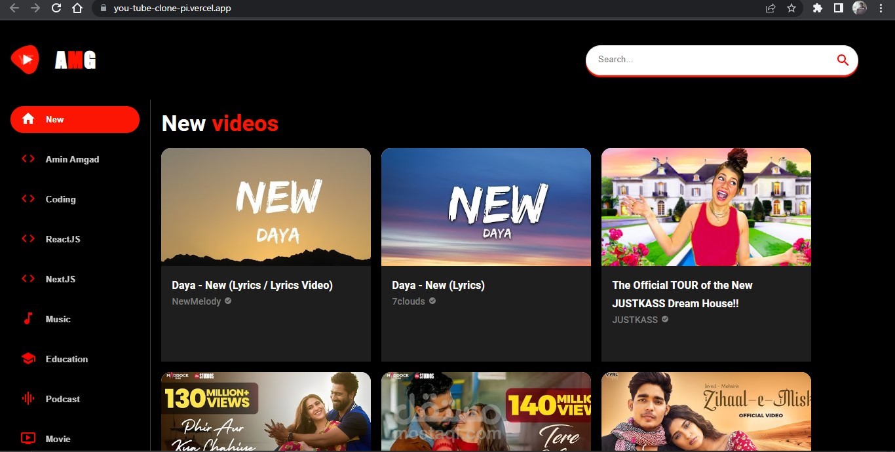Open the Chrome three-dot menu
The height and width of the screenshot is (452, 895).
tap(880, 9)
